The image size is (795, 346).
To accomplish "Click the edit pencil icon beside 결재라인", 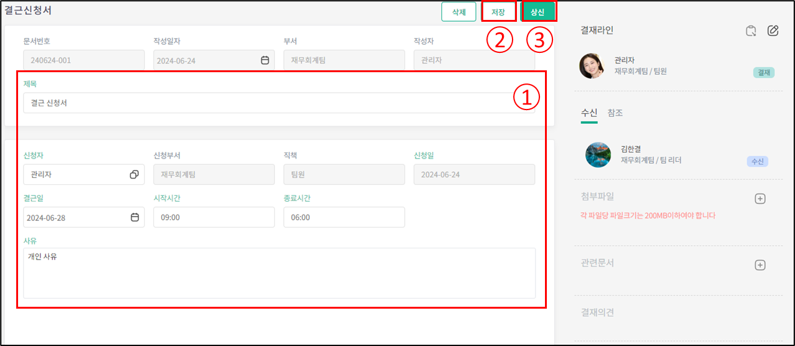I will coord(773,30).
